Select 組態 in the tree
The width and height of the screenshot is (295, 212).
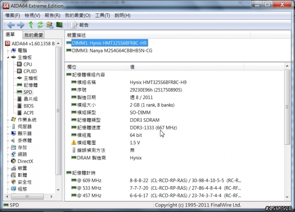click(23, 189)
